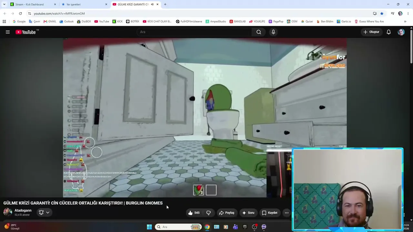Open the Soru ask button

(248, 213)
